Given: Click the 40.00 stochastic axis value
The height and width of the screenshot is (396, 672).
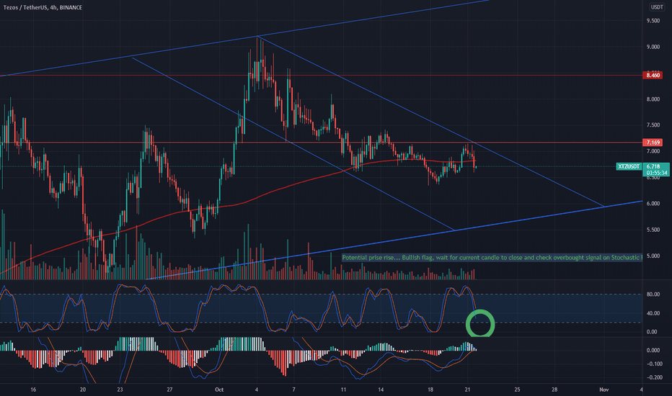Looking at the screenshot, I should (x=653, y=313).
